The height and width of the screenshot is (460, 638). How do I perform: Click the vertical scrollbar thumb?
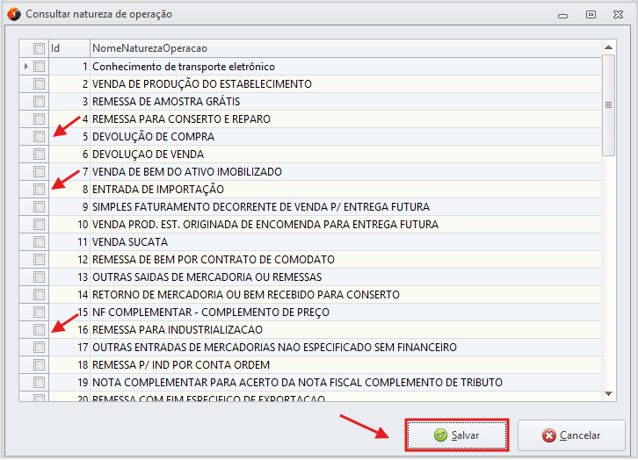coord(609,105)
